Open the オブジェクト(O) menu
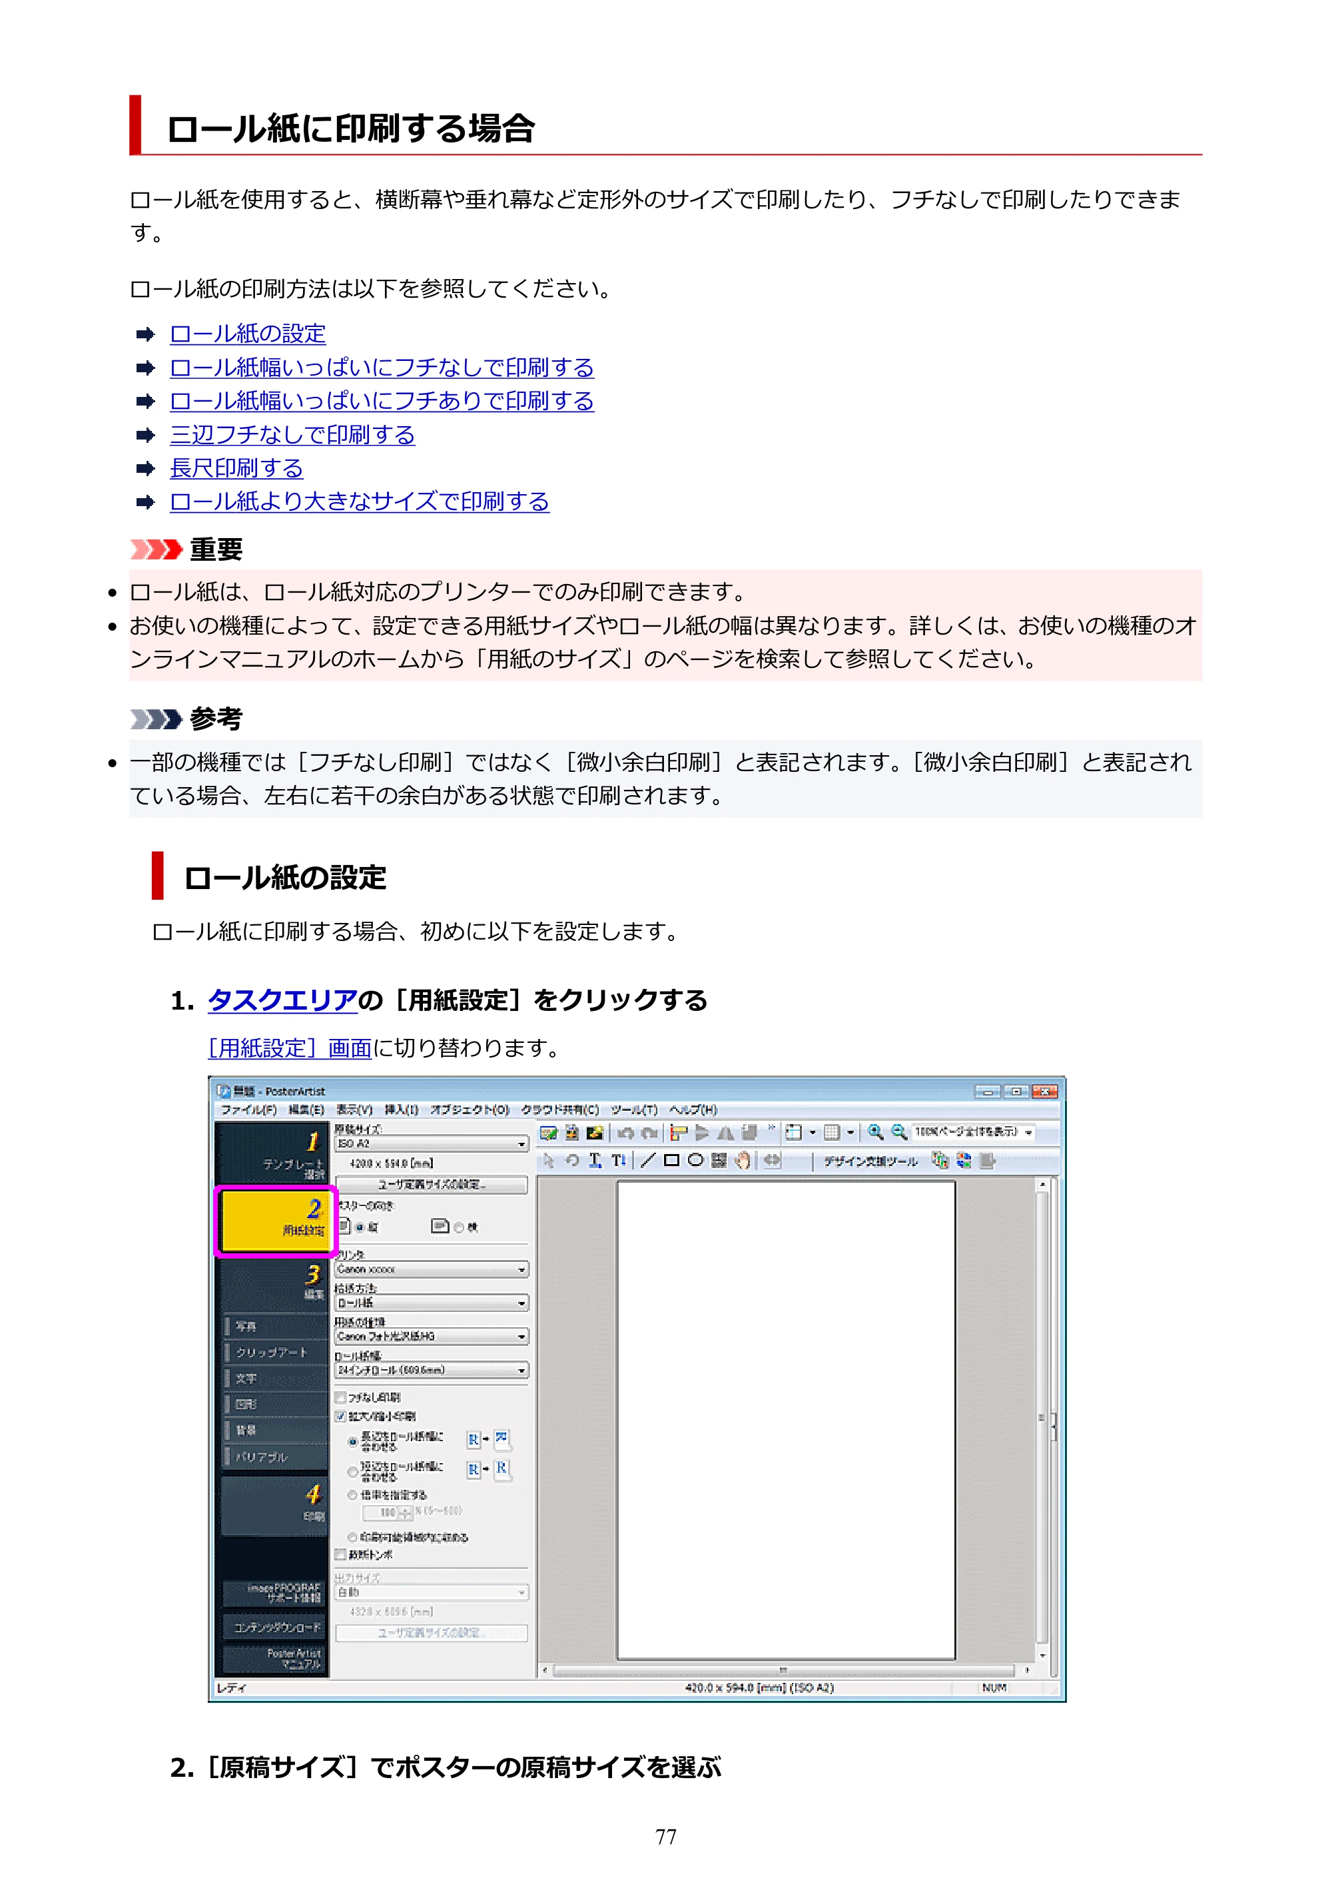 470,1109
